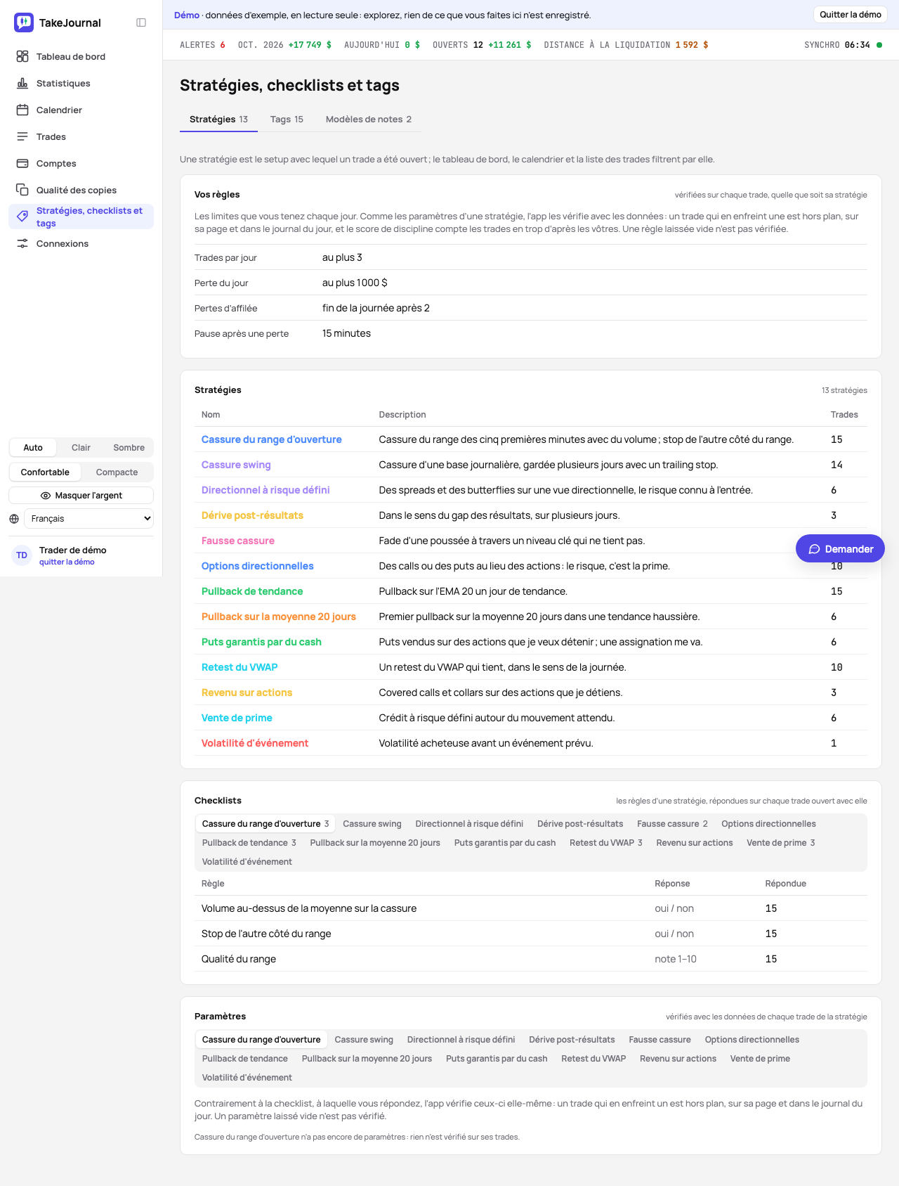
Task: Click the Tableau de bord grid icon
Action: 22,56
